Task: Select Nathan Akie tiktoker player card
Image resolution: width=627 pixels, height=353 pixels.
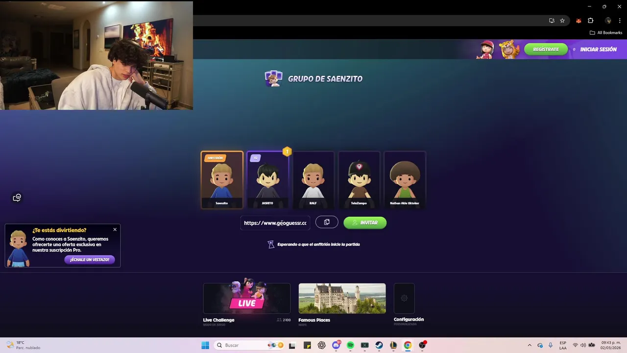Action: [x=405, y=180]
